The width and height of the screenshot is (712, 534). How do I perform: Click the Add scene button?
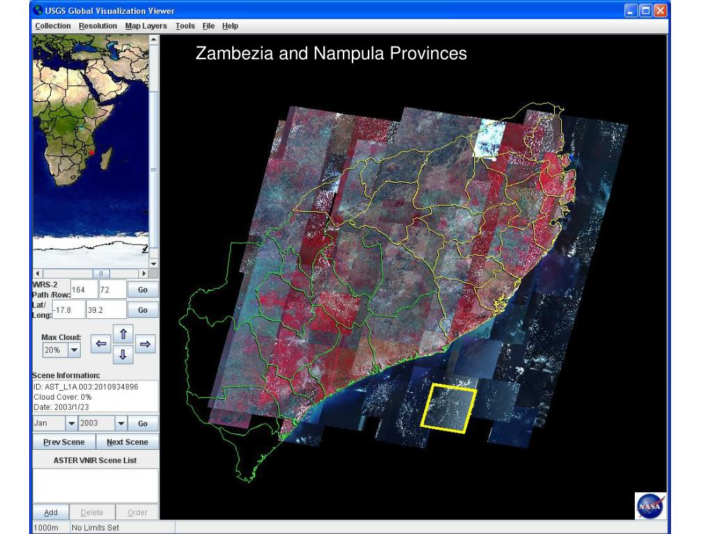[x=51, y=512]
